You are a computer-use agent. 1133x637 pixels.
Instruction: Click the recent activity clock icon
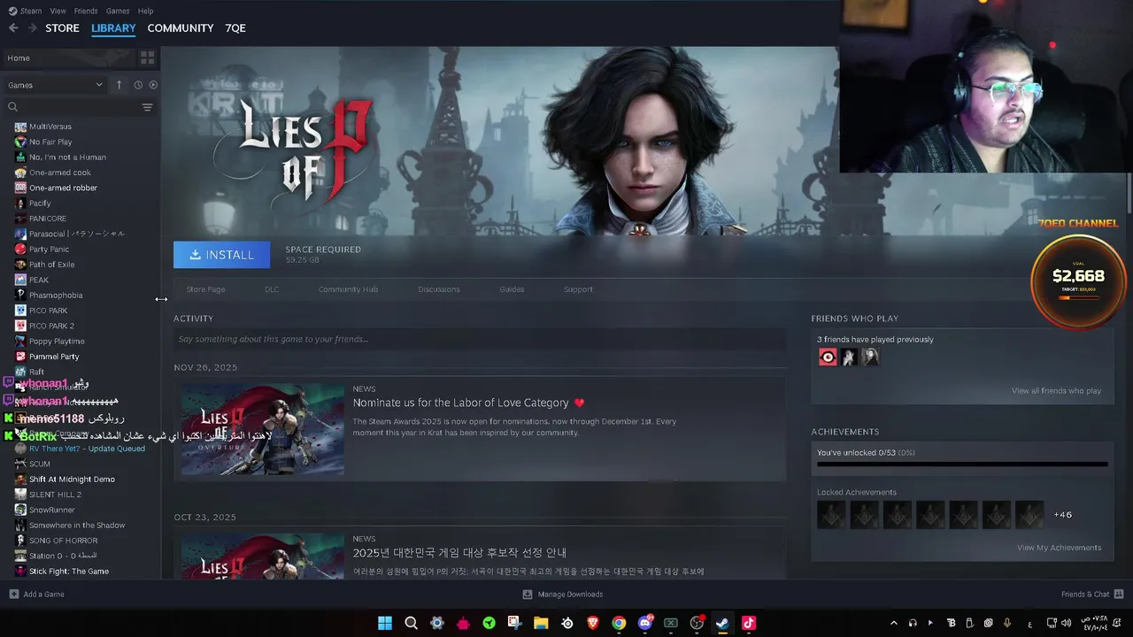coord(138,85)
